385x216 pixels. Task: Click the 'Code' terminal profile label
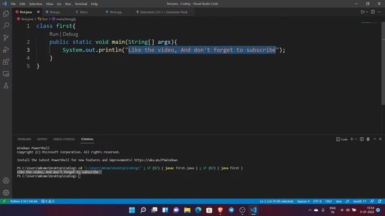[x=342, y=139]
